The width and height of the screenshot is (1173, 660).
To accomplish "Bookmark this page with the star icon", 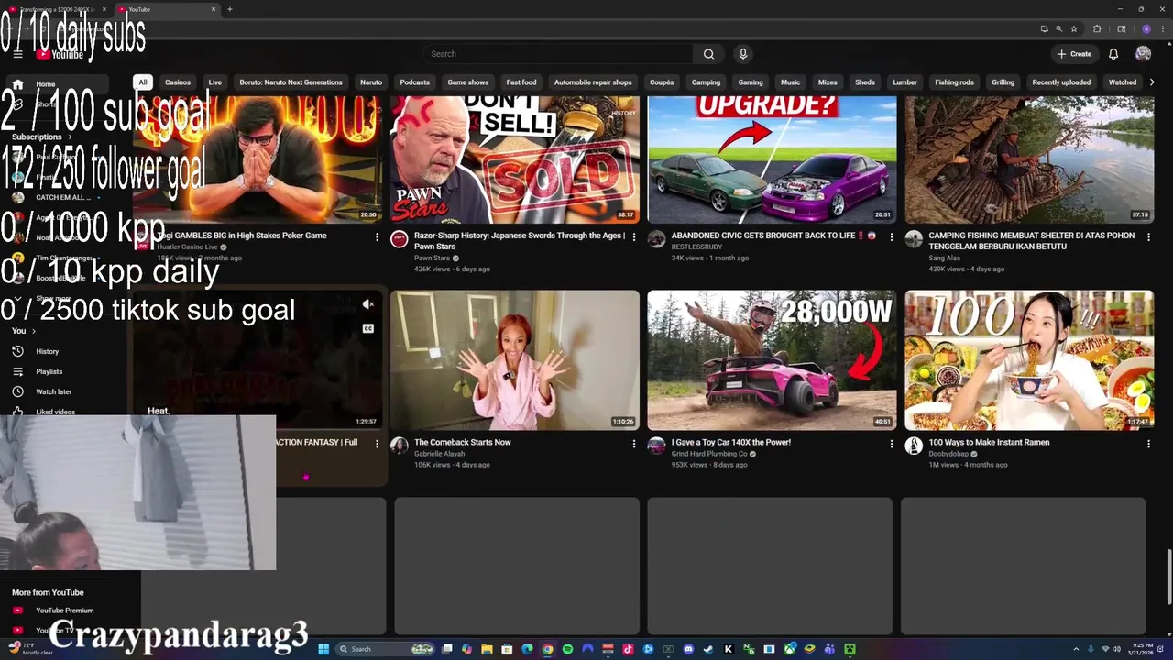I will coord(1074,29).
